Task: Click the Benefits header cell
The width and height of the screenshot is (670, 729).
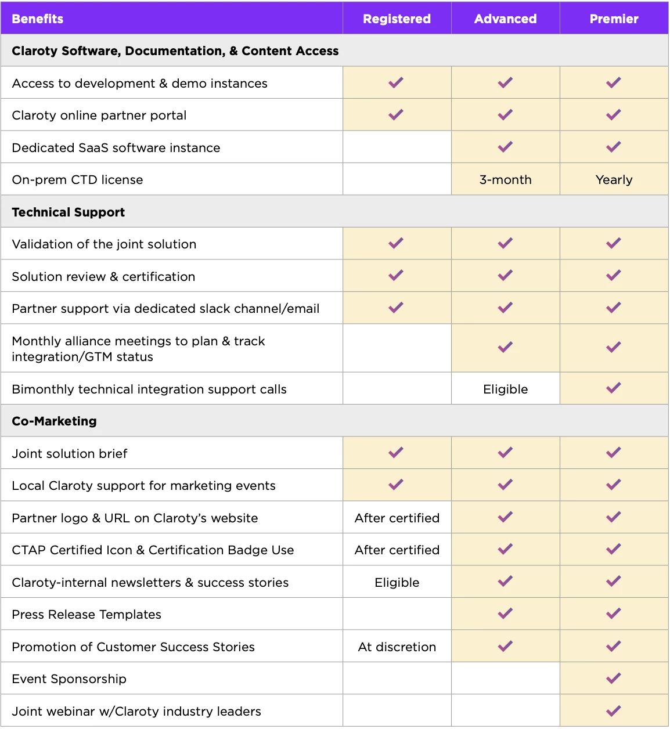Action: pyautogui.click(x=38, y=19)
